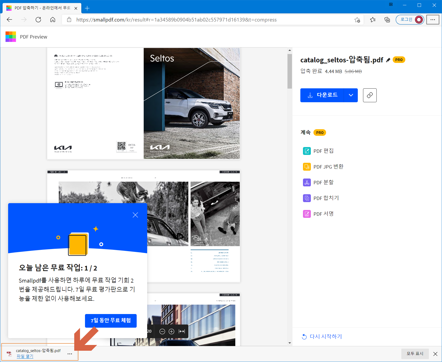Click the scrollbar down arrow
This screenshot has width=442, height=362.
point(290,343)
